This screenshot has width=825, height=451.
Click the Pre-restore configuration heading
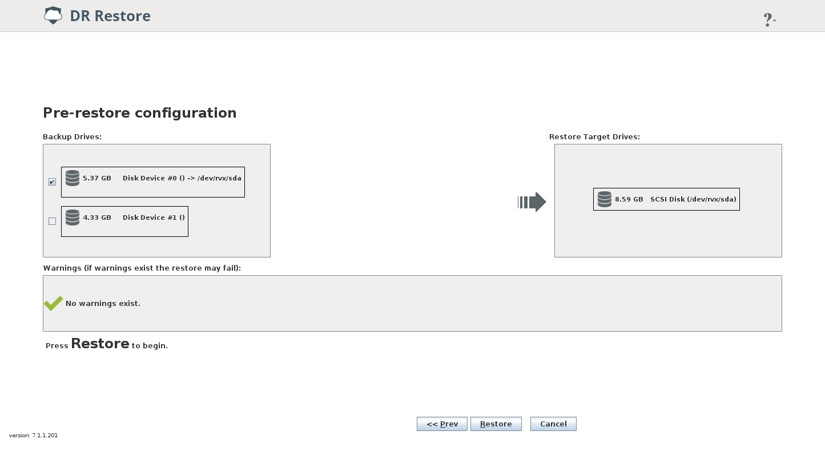(140, 113)
